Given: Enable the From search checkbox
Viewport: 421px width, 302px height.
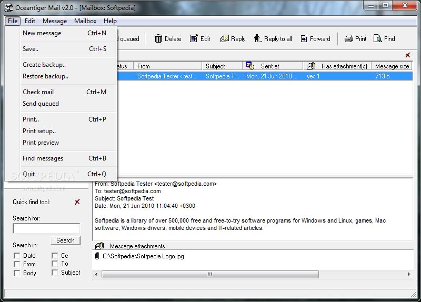Looking at the screenshot, I should coord(17,264).
